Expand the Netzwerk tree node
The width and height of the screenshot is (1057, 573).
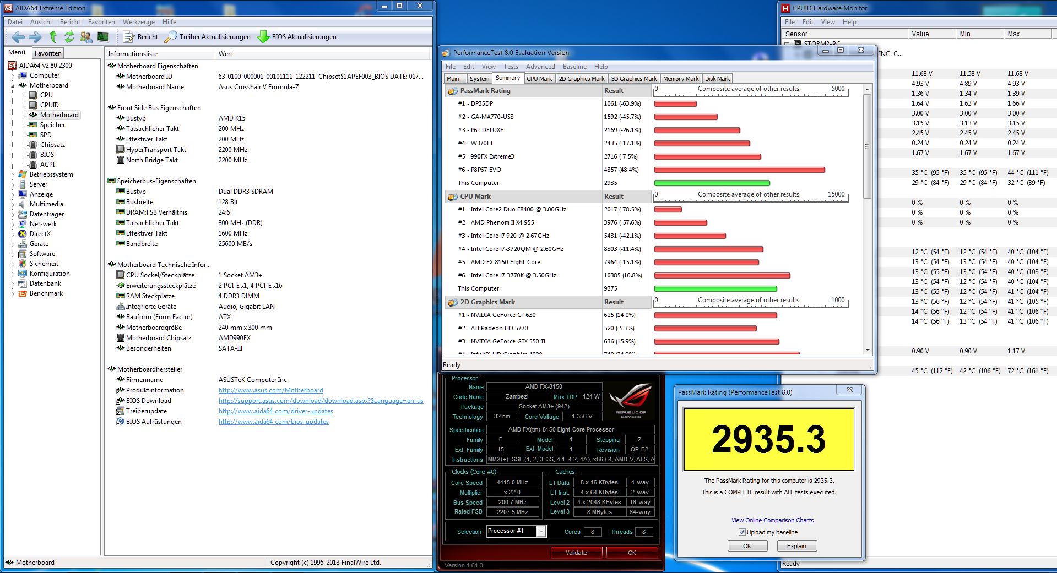(x=13, y=225)
